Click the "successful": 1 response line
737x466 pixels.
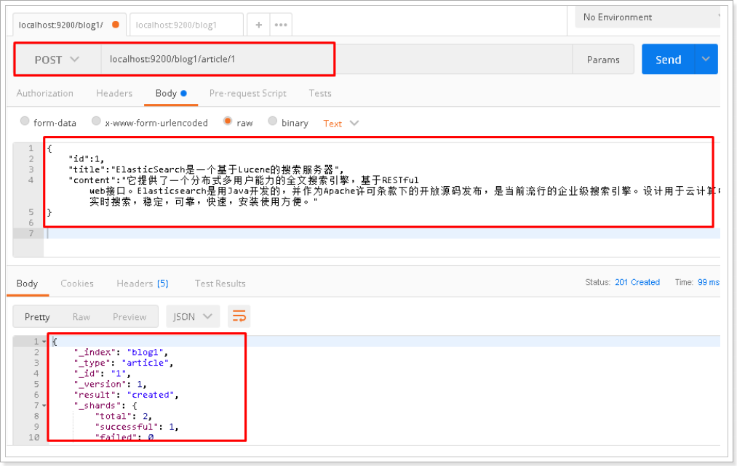pos(137,427)
